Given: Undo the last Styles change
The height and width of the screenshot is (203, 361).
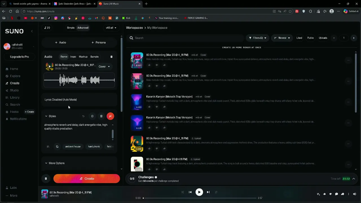Looking at the screenshot, I should tap(83, 116).
